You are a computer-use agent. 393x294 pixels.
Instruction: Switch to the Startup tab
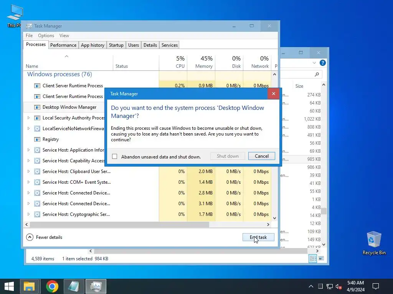116,45
